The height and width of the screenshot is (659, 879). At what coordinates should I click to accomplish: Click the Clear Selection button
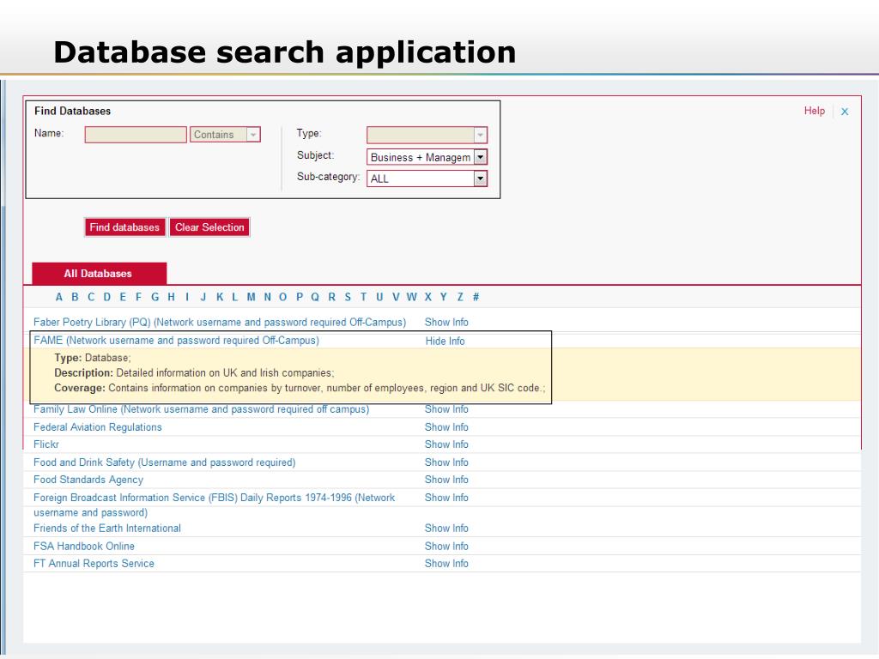point(209,227)
